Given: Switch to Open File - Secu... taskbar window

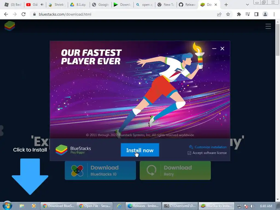Looking at the screenshot, I should [95, 206].
